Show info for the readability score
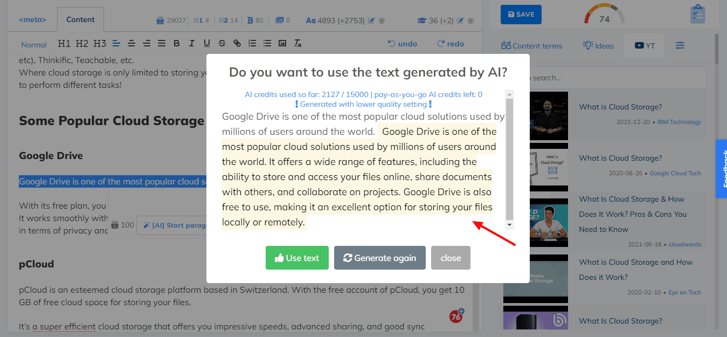The width and height of the screenshot is (727, 337). click(x=471, y=20)
